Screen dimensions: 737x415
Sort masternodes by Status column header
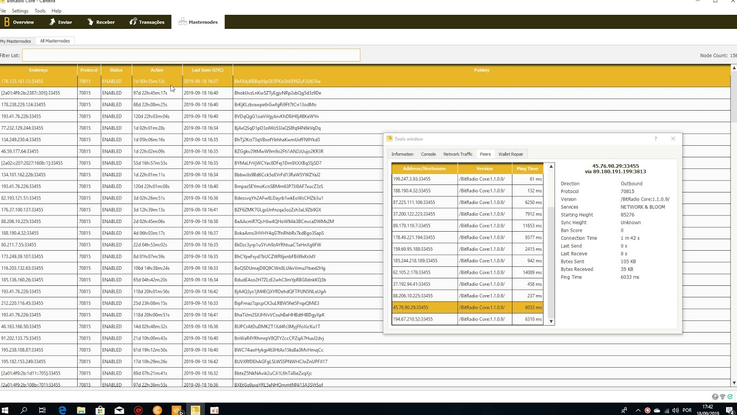(x=116, y=70)
